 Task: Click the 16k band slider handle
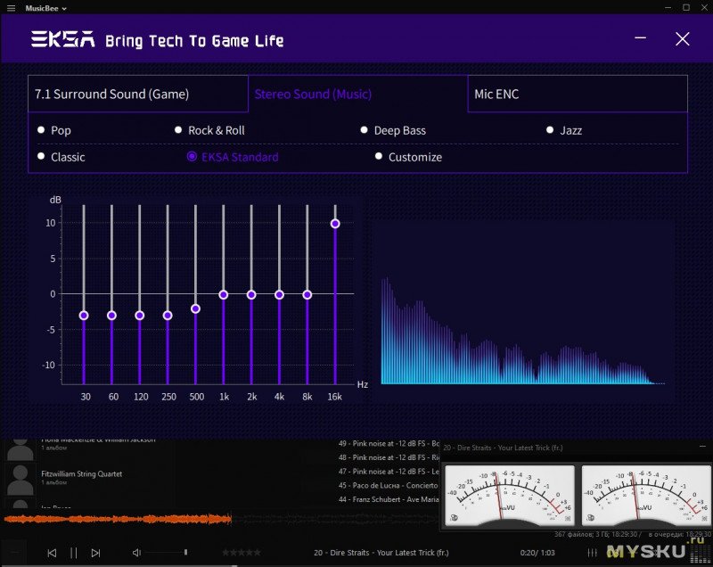coord(335,223)
